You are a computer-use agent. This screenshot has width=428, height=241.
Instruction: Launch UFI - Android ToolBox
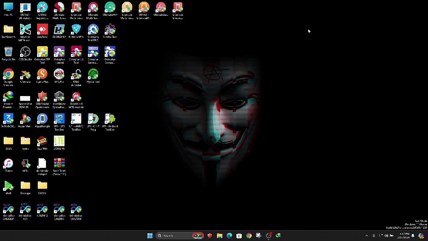click(110, 123)
